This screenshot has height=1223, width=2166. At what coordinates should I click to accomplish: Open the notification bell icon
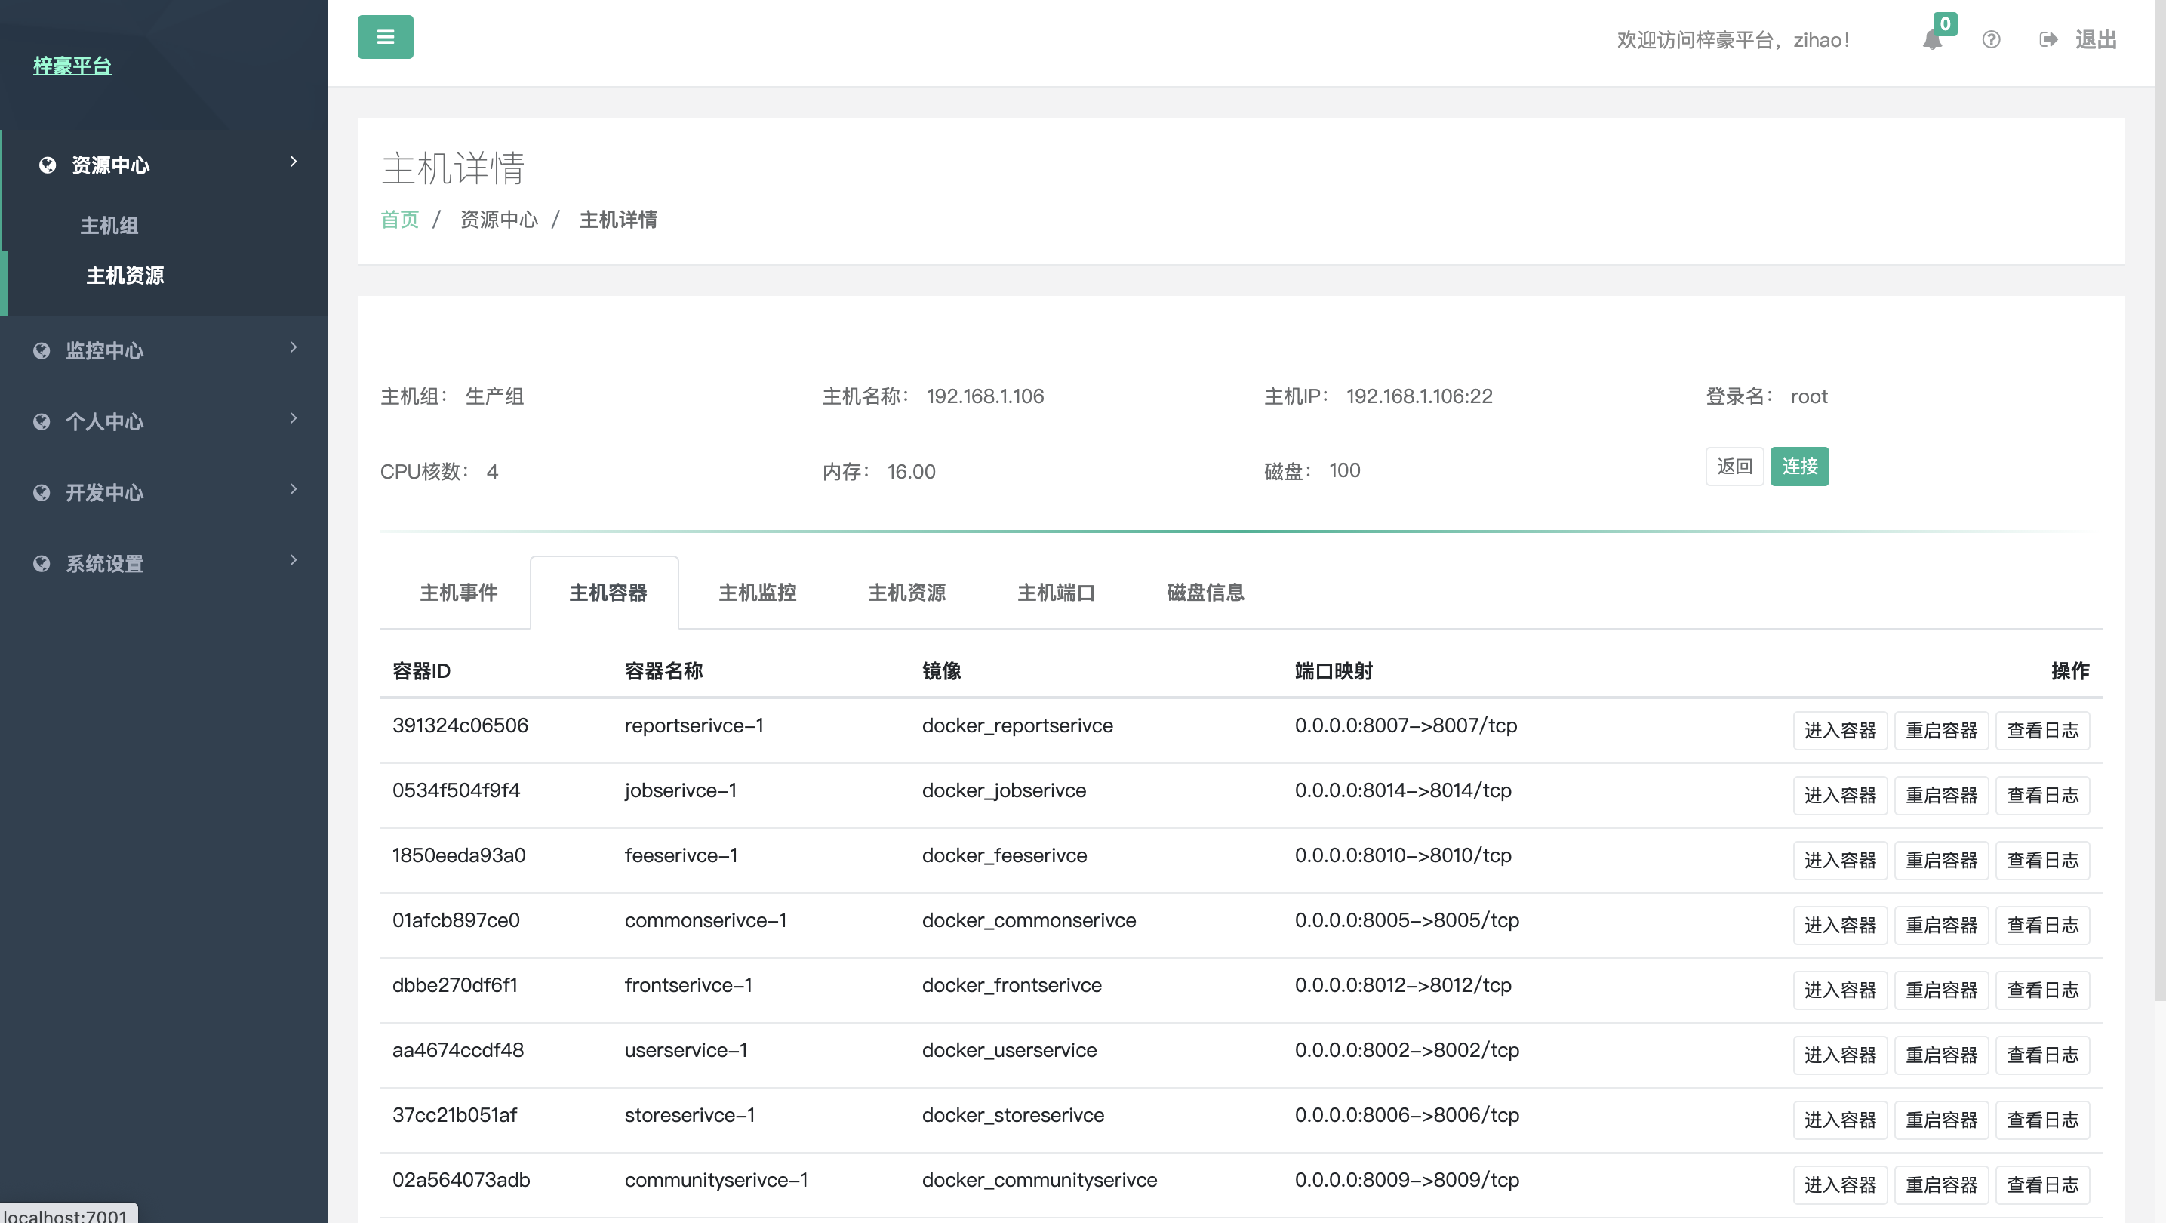pos(1931,40)
